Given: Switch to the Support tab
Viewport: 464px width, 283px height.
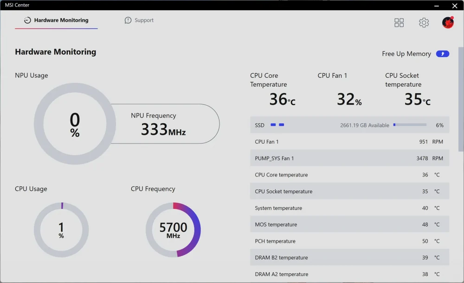Looking at the screenshot, I should (139, 20).
